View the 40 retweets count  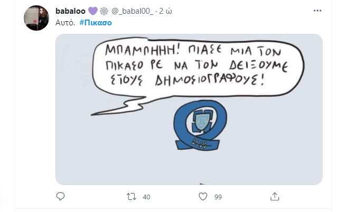[x=146, y=197]
